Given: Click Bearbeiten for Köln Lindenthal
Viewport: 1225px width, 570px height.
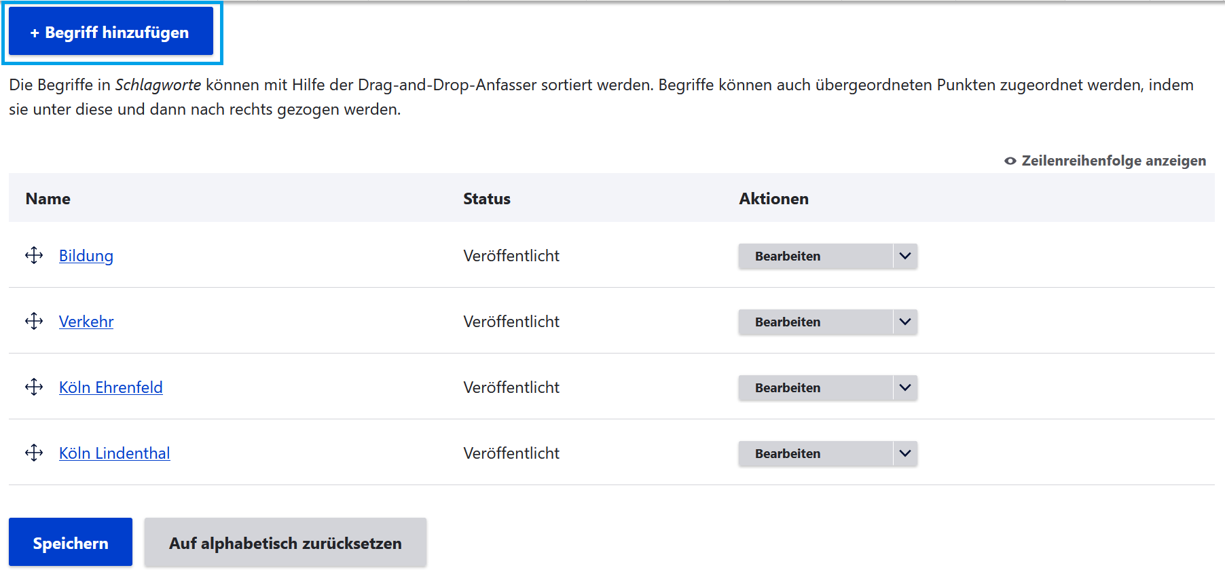Looking at the screenshot, I should (x=816, y=453).
